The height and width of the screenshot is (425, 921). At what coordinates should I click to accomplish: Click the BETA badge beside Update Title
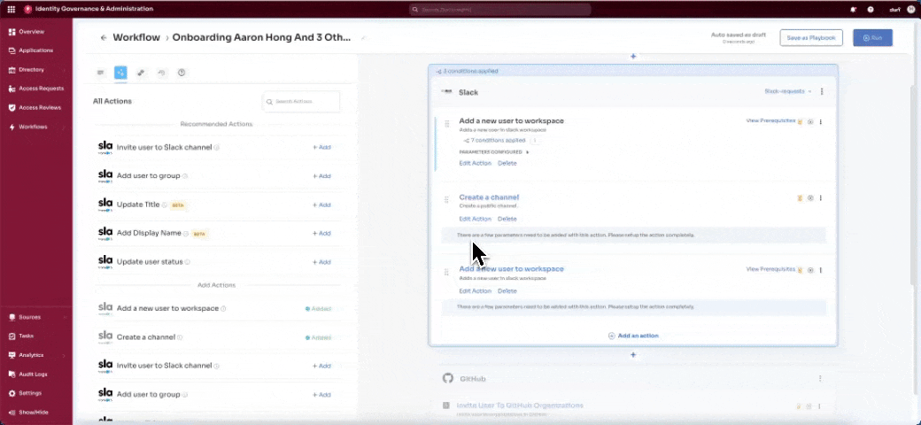(178, 205)
